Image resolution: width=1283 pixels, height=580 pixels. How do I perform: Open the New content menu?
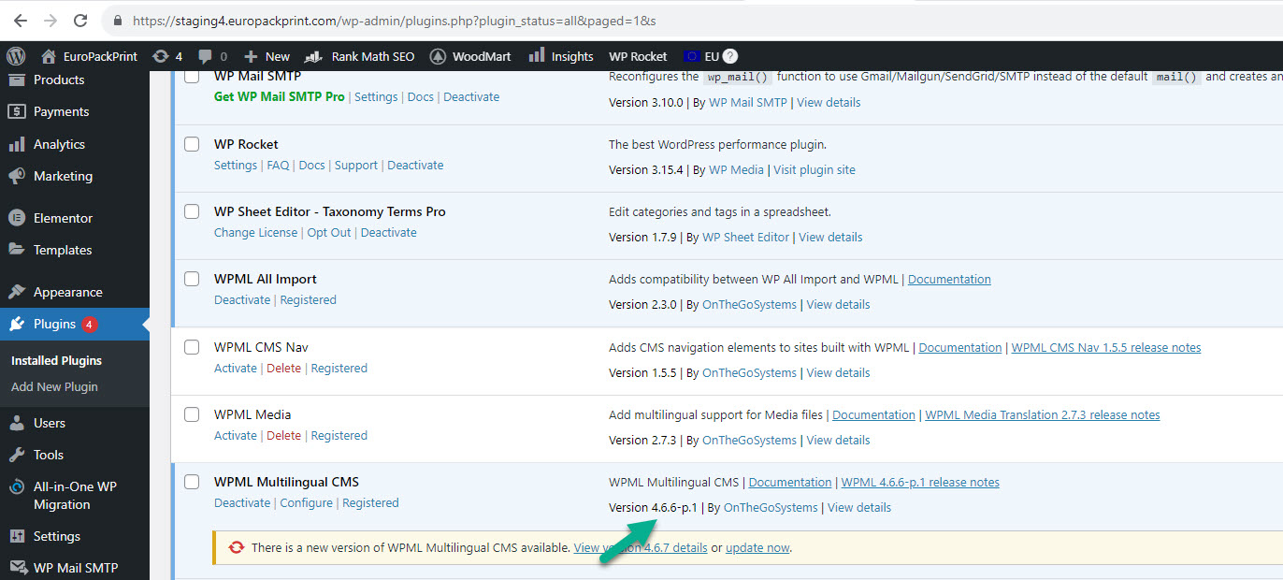pyautogui.click(x=267, y=56)
